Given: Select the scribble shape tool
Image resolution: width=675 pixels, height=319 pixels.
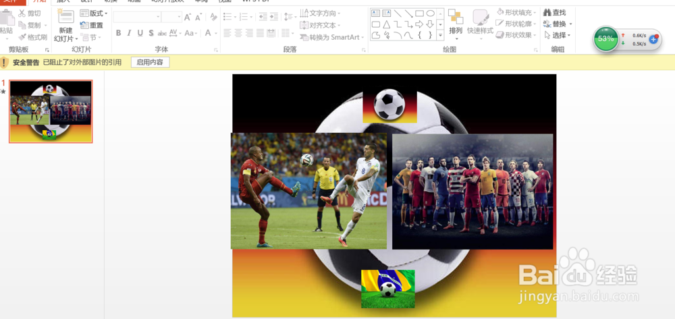Looking at the screenshot, I should pos(387,35).
